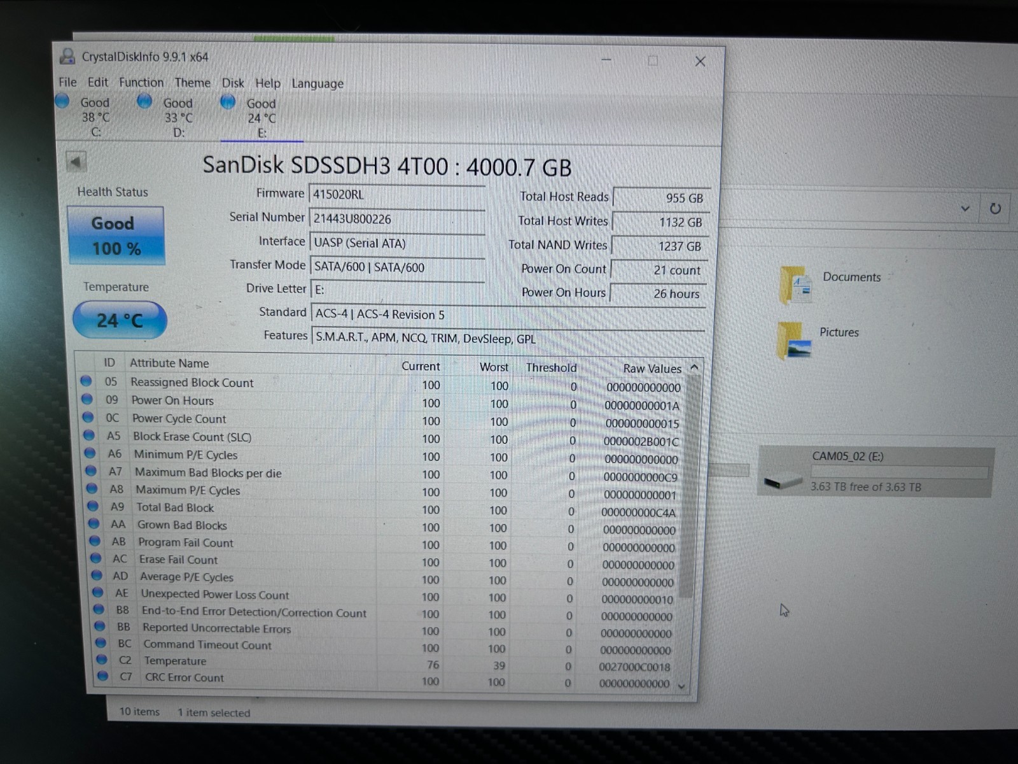Viewport: 1018px width, 764px height.
Task: Click status dot for Power On Hours row
Action: 87,399
